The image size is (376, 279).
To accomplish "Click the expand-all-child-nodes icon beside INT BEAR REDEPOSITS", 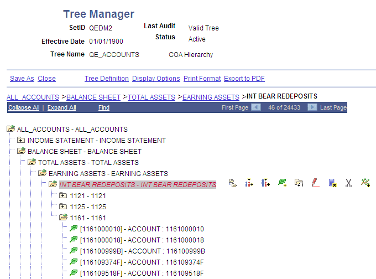I will [x=233, y=183].
